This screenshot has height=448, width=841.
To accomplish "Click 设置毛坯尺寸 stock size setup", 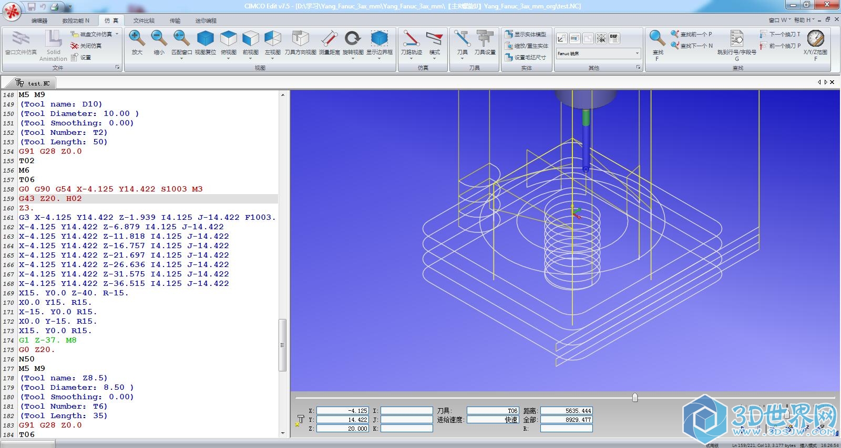I will (x=526, y=57).
